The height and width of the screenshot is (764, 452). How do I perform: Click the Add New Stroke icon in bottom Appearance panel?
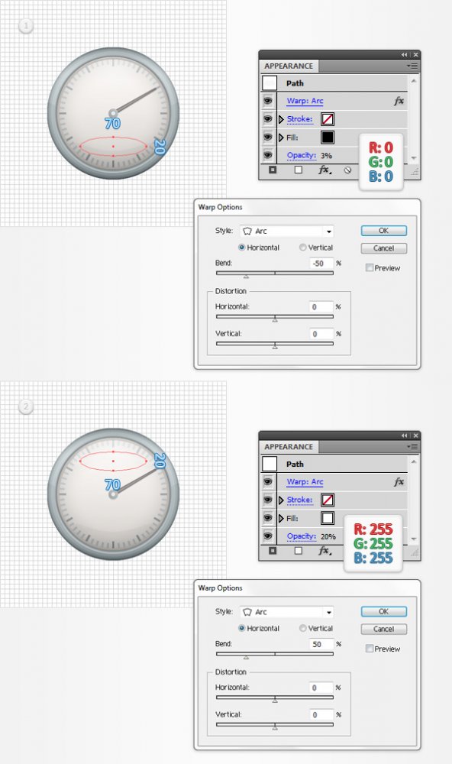click(x=273, y=551)
